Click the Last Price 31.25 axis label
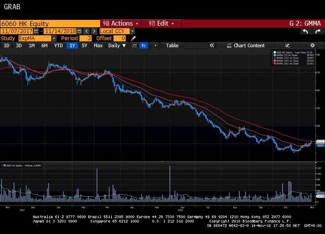 (320, 142)
